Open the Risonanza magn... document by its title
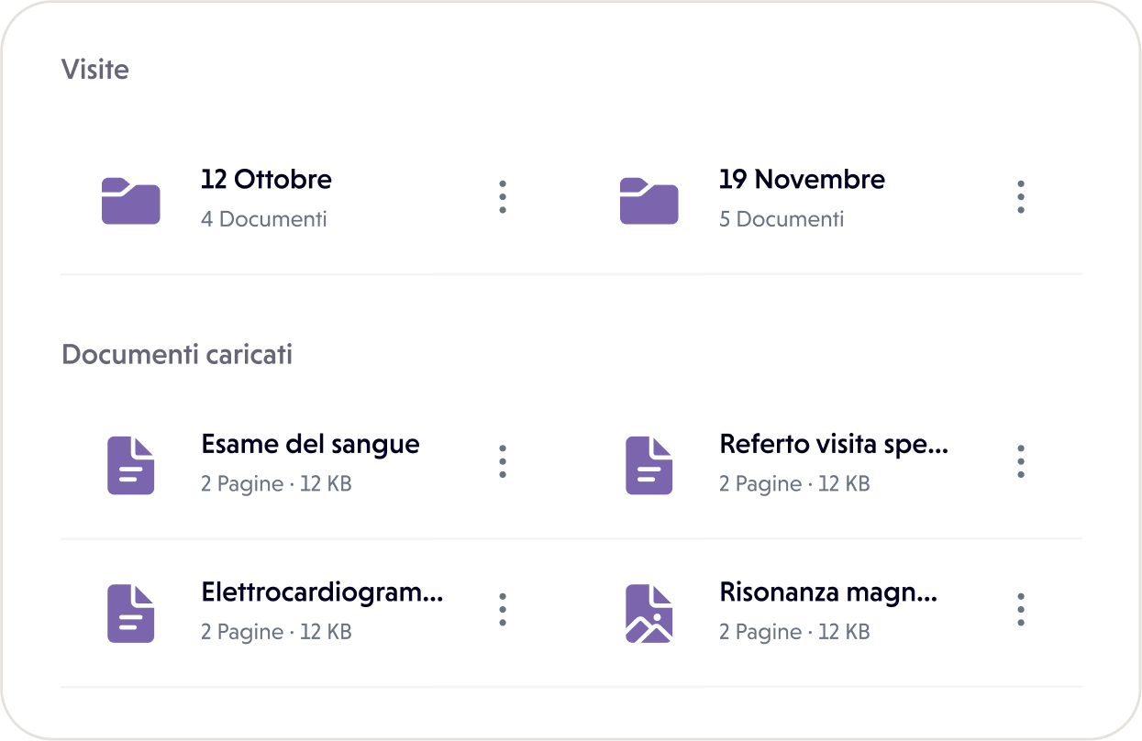 click(x=828, y=592)
